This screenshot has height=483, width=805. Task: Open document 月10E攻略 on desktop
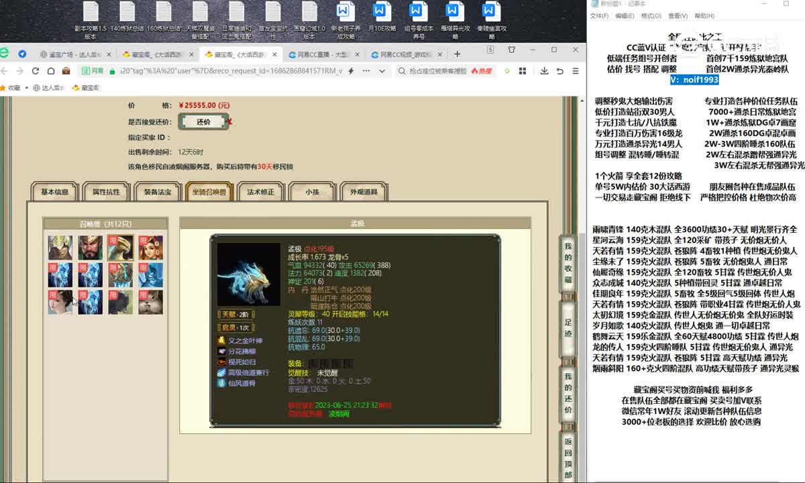tap(381, 17)
